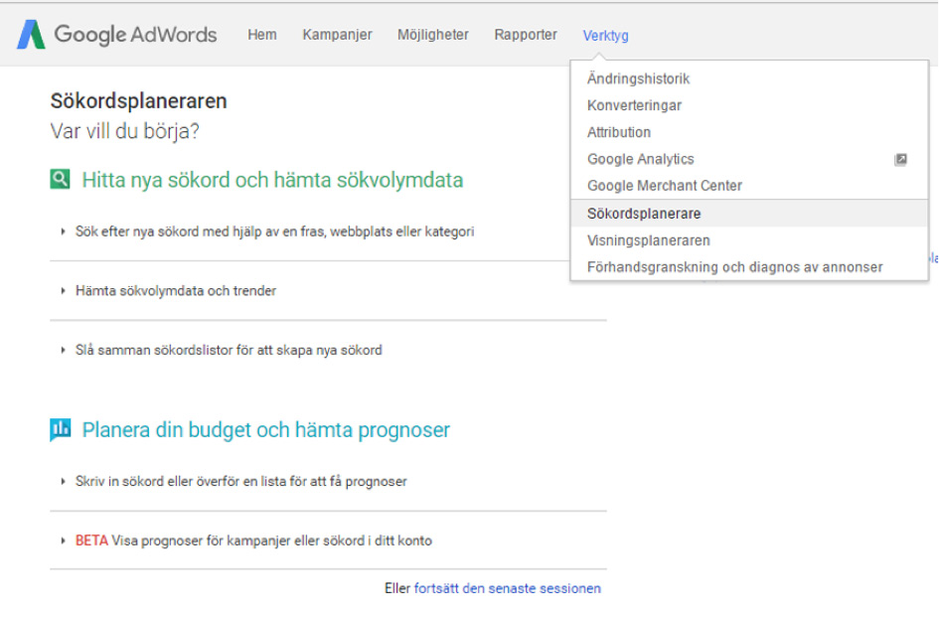Open the Möjligheter tab
The image size is (939, 617).
click(433, 35)
